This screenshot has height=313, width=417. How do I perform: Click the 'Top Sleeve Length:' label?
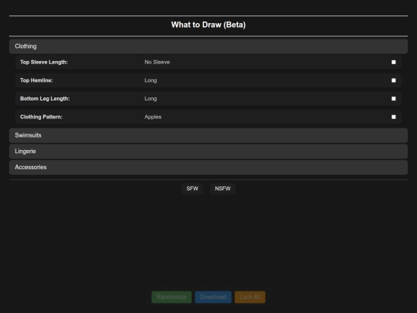(44, 63)
